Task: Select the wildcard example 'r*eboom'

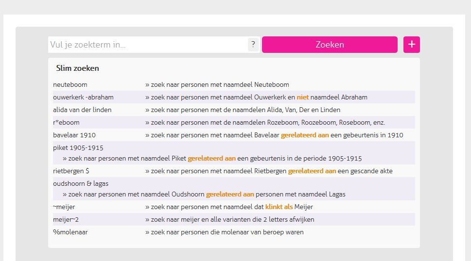Action: pyautogui.click(x=66, y=122)
